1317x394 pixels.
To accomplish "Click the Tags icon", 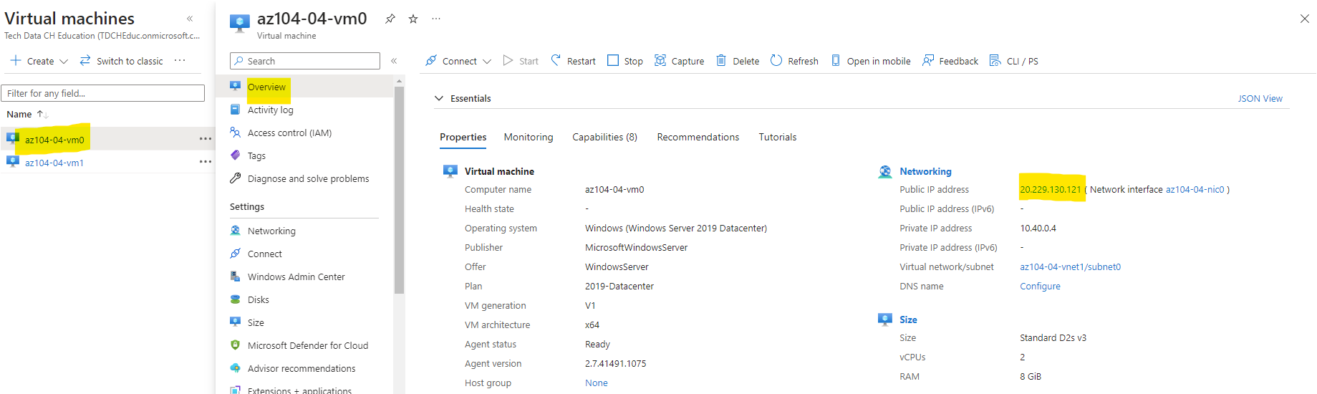I will (x=235, y=155).
